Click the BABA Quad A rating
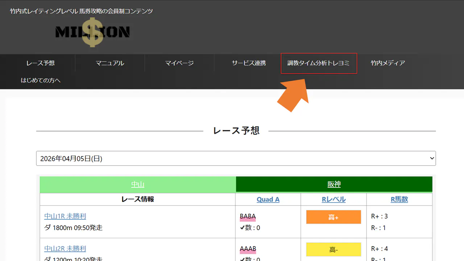Image resolution: width=464 pixels, height=261 pixels. 248,216
